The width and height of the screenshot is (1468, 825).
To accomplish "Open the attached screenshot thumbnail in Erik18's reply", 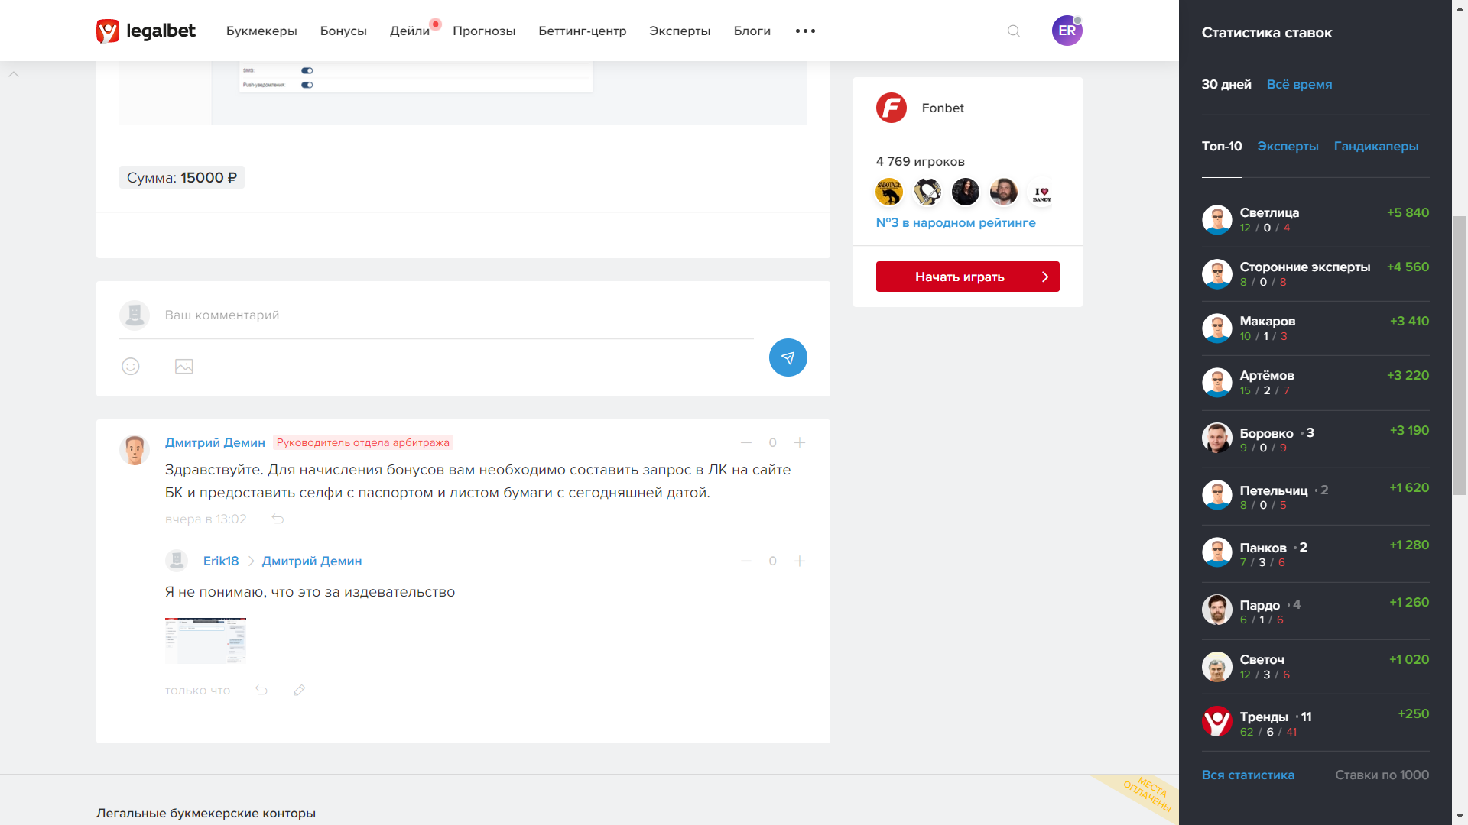I will click(x=206, y=640).
